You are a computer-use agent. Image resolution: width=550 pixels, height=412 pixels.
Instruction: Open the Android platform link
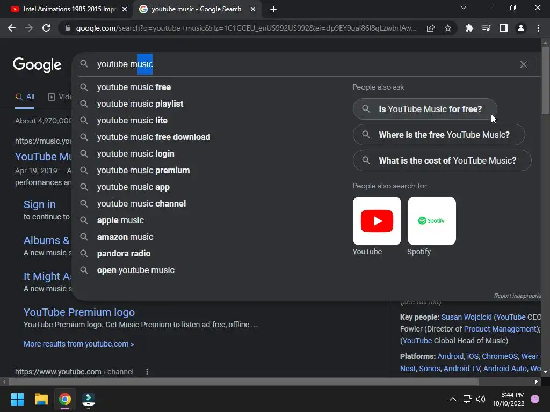451,356
